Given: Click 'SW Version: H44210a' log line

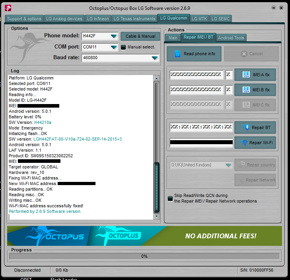Looking at the screenshot, I should click(x=30, y=122).
